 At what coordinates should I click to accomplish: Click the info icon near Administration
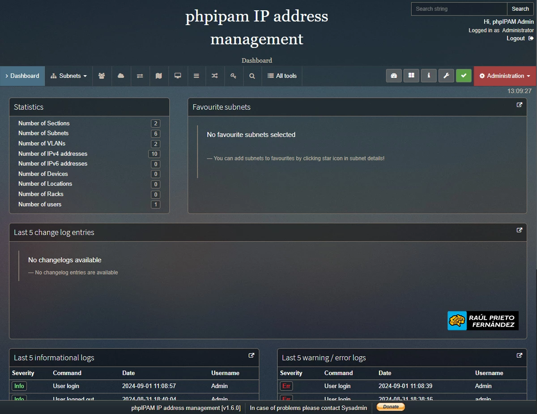[x=428, y=76]
